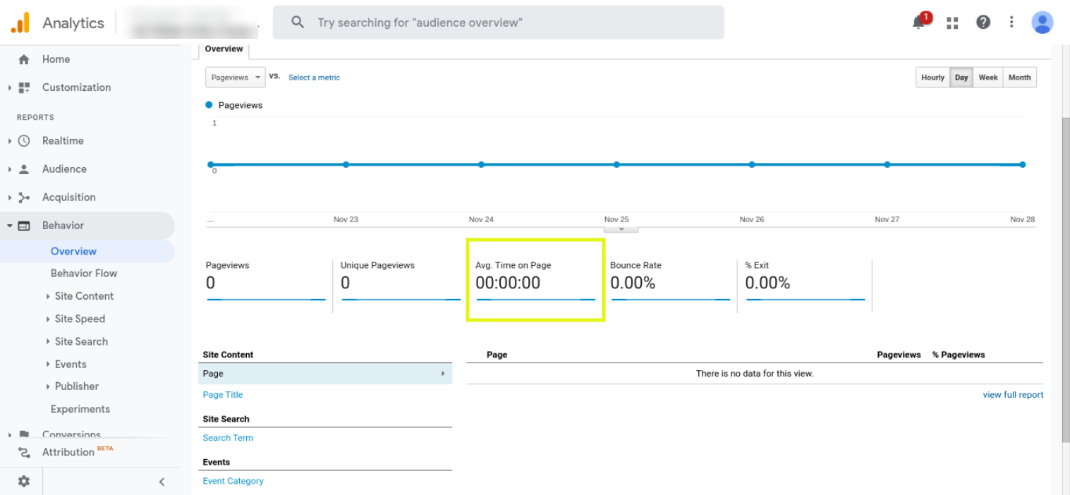Click the Home icon in sidebar
This screenshot has width=1070, height=495.
coord(24,60)
